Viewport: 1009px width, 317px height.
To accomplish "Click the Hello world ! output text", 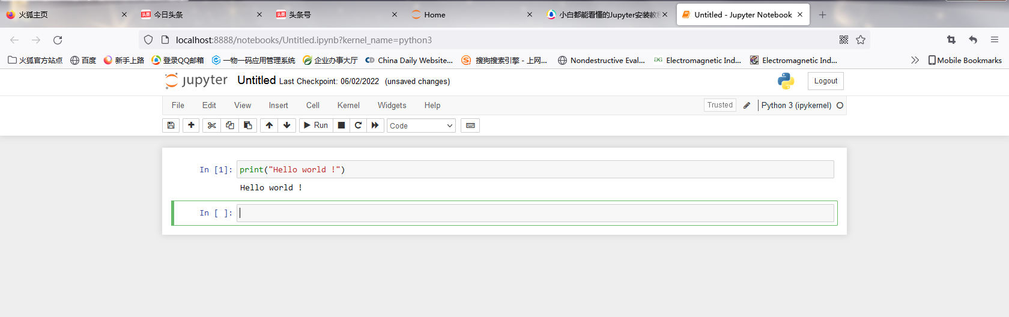I will (271, 188).
